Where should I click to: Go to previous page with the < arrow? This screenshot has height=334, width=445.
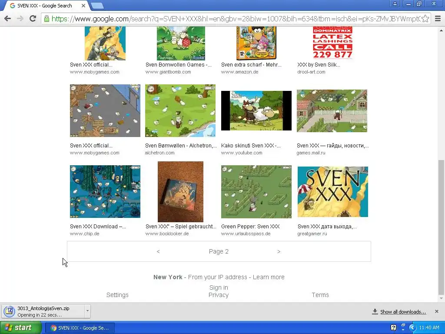pos(158,252)
